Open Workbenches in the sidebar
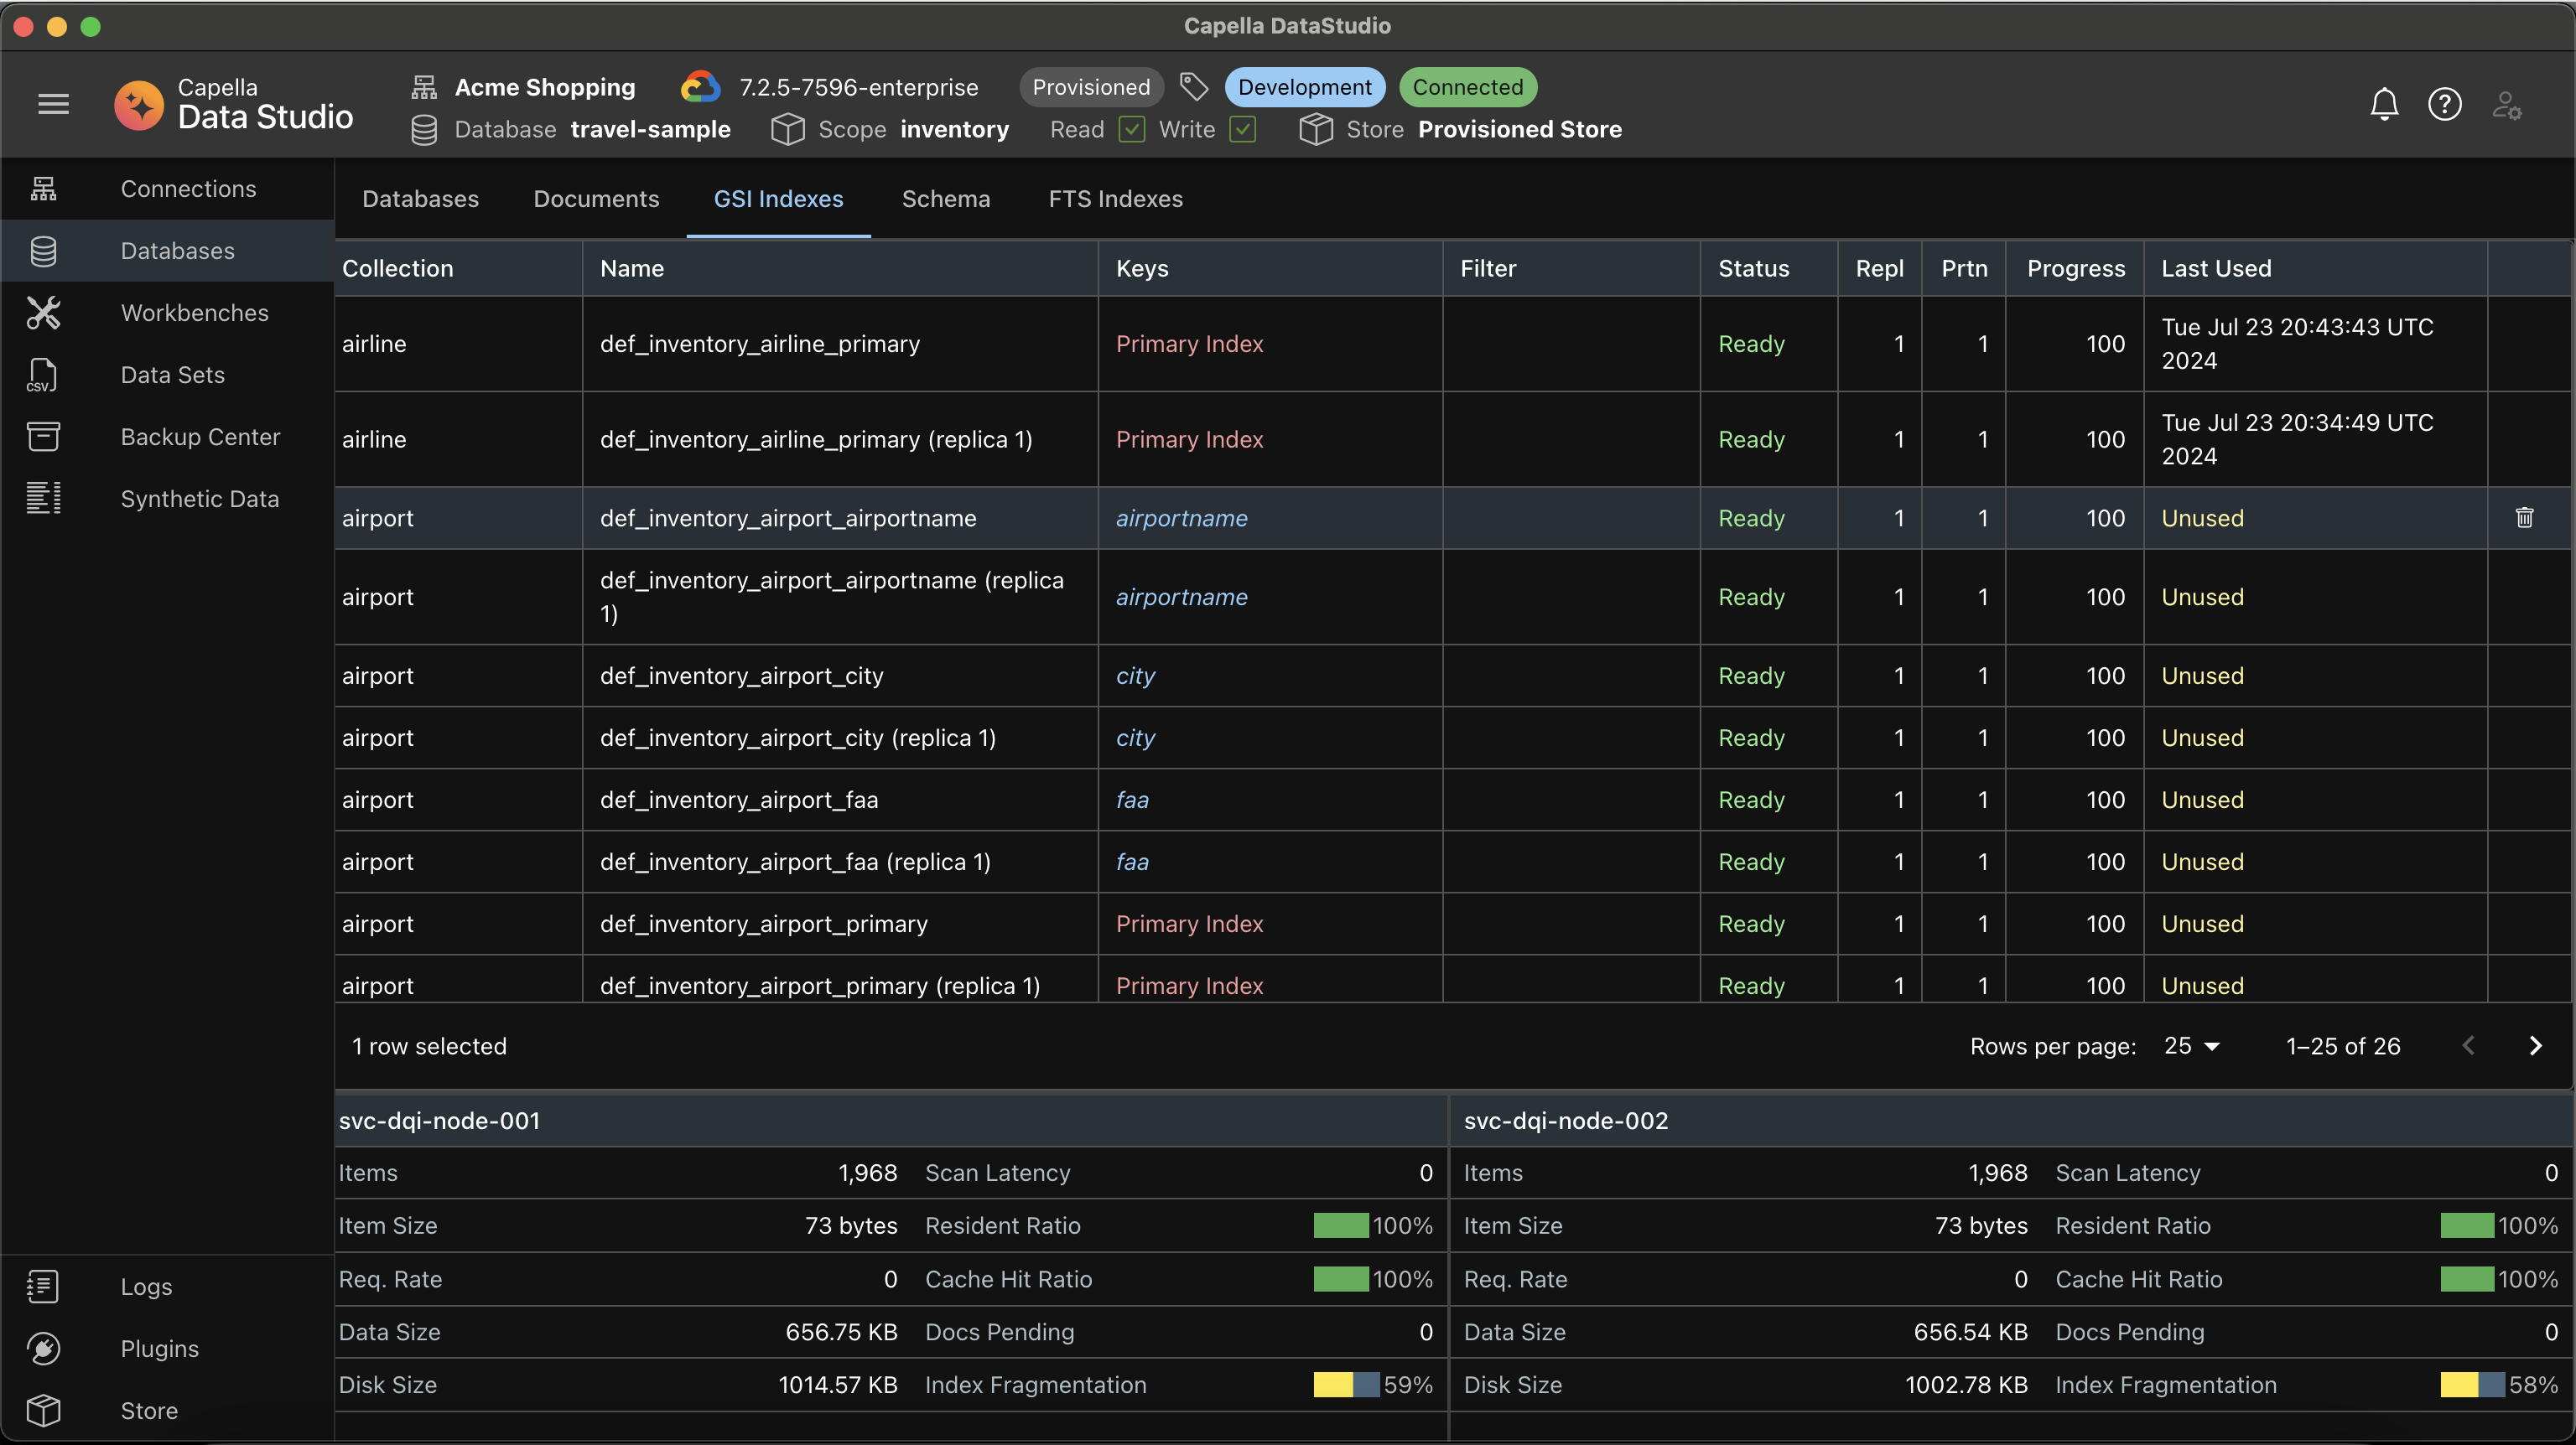 (x=167, y=313)
